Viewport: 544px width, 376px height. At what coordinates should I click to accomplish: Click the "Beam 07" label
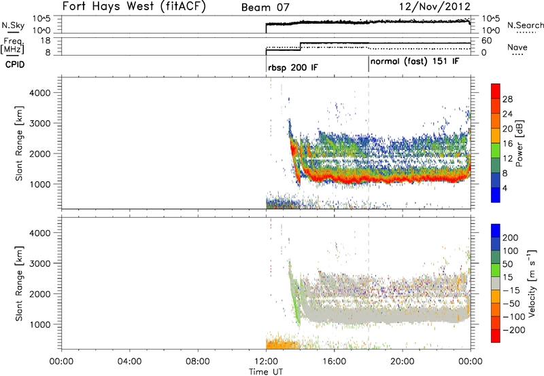(x=265, y=7)
